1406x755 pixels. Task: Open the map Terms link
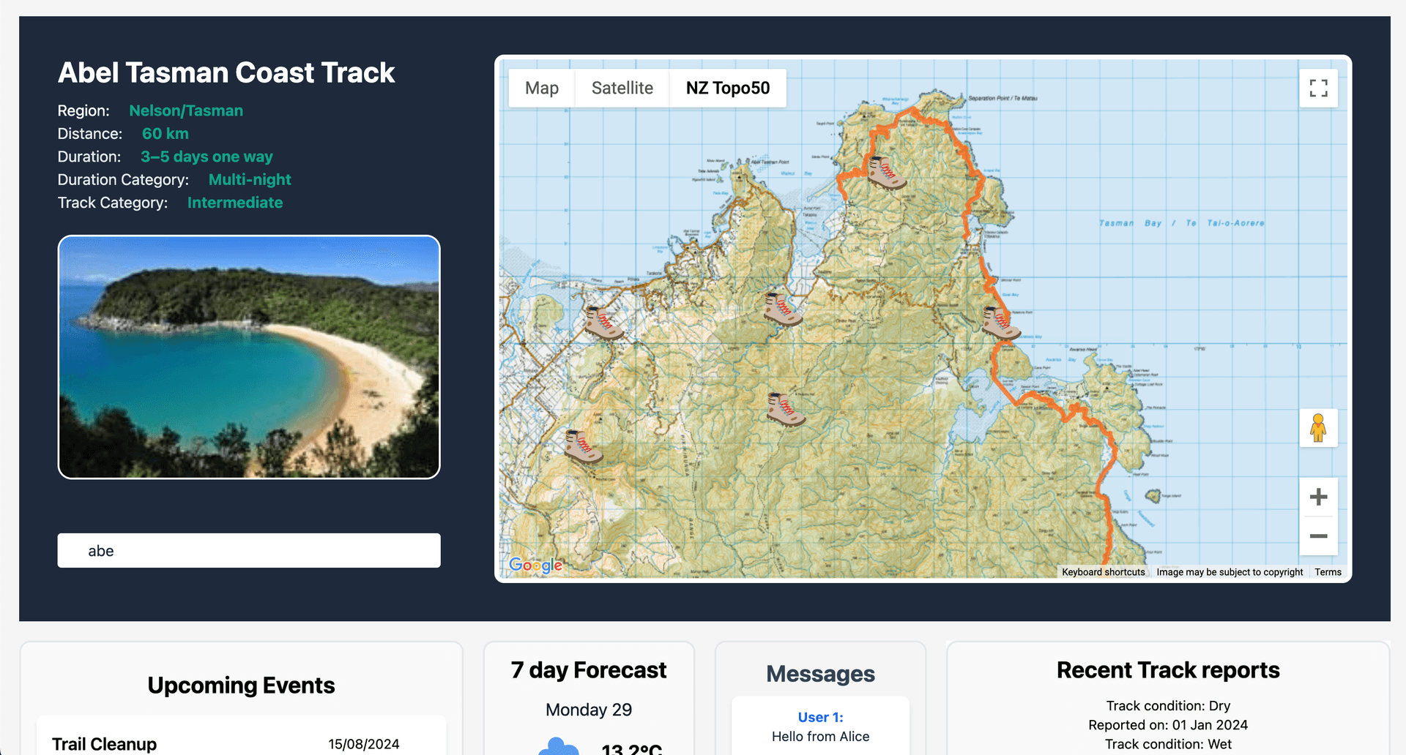(1328, 572)
